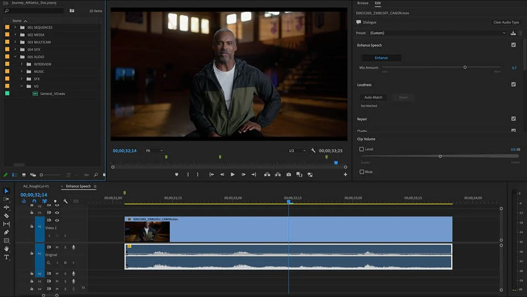This screenshot has height=297, width=527.
Task: Click the Mark In bracket icon
Action: pyautogui.click(x=188, y=174)
